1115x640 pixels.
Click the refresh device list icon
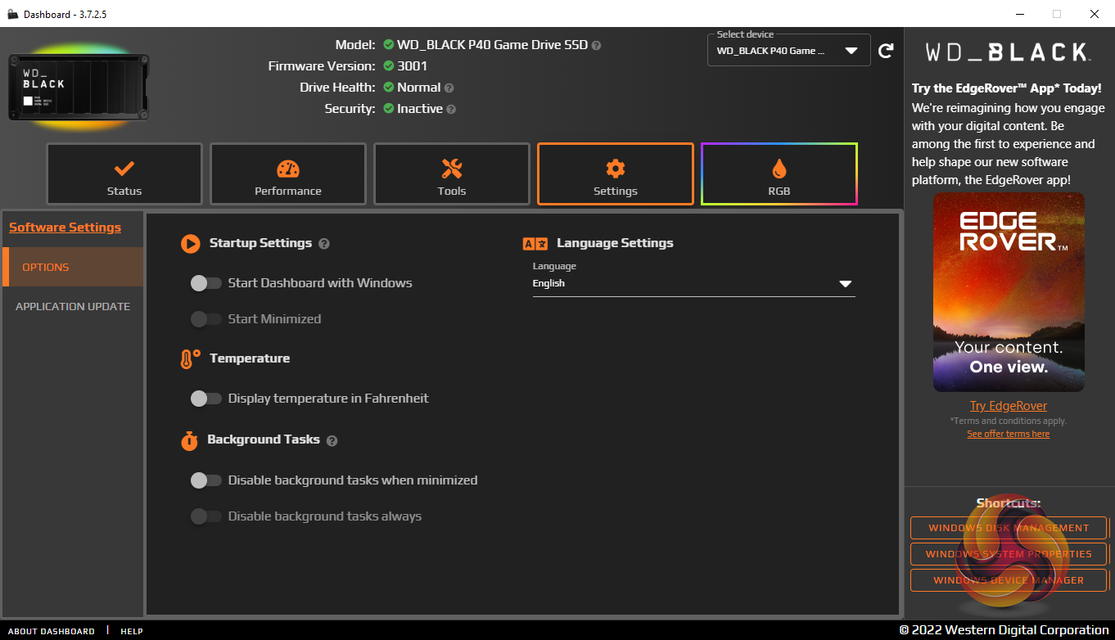click(x=886, y=51)
